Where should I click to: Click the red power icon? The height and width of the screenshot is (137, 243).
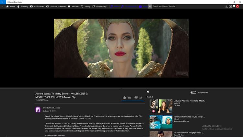pos(237,6)
